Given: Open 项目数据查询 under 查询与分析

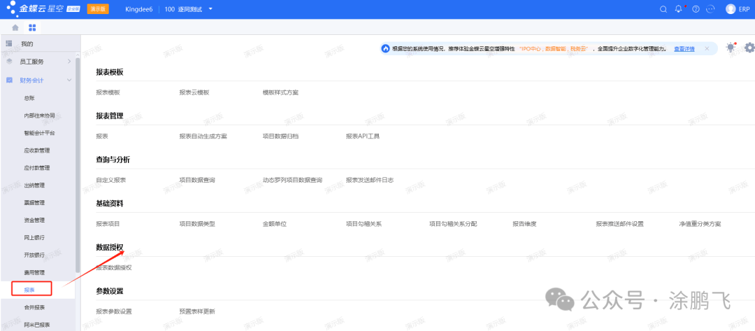Looking at the screenshot, I should (x=197, y=180).
